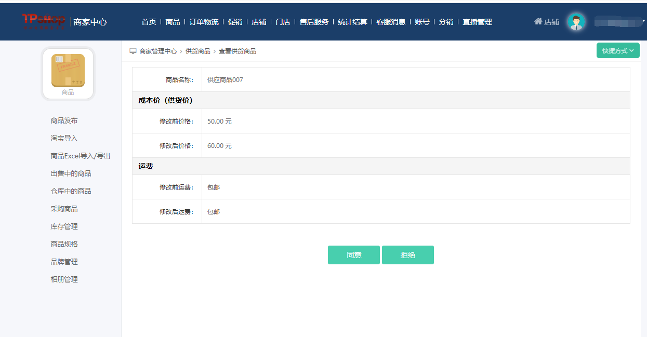Click the TPshop logo

44,21
